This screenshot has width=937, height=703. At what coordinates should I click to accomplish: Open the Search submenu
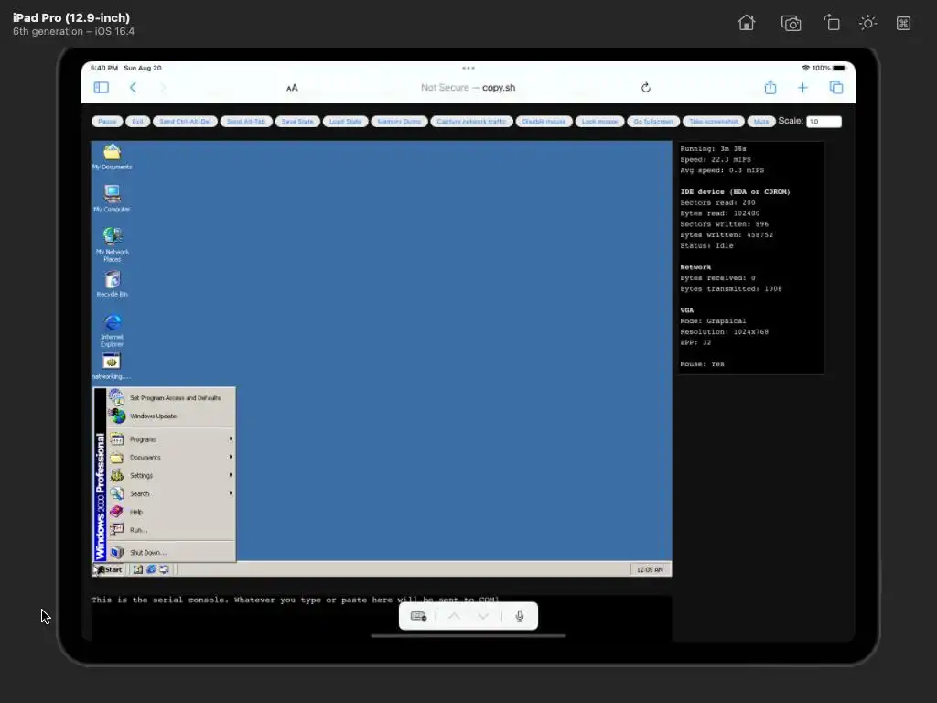[171, 493]
